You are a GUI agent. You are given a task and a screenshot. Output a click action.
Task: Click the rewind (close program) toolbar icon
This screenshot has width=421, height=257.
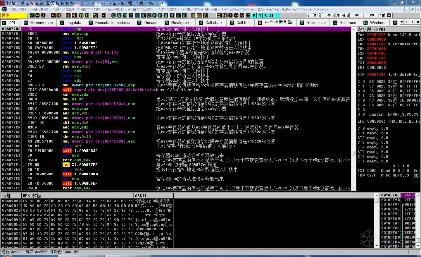click(x=37, y=15)
